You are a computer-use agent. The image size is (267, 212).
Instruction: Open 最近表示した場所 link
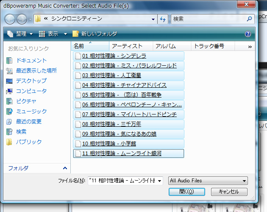tap(36, 70)
